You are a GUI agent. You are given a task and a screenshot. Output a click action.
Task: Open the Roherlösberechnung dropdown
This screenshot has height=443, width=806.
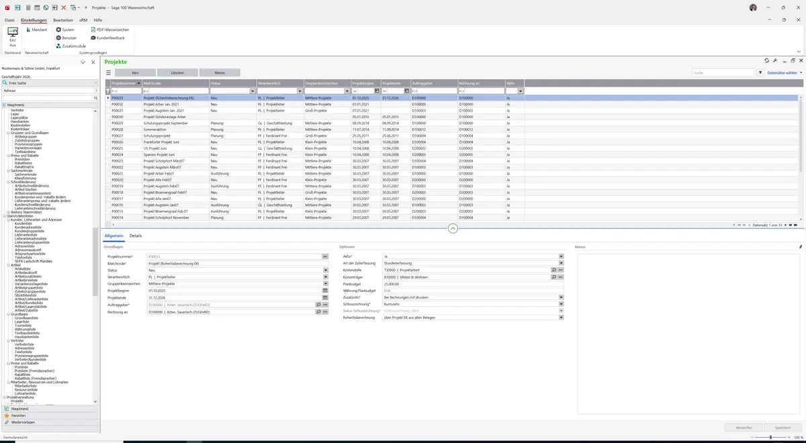561,317
